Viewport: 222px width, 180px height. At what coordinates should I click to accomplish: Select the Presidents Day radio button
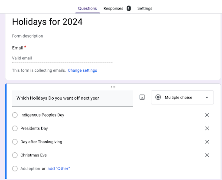[x=15, y=128]
